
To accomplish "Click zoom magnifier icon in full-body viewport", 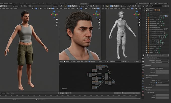I will pos(57,20).
